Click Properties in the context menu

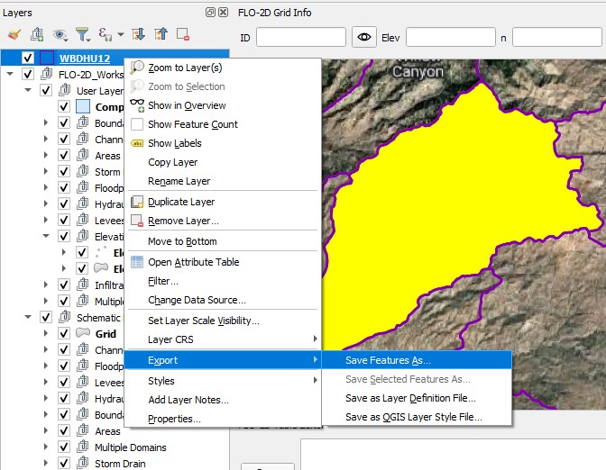coord(174,419)
